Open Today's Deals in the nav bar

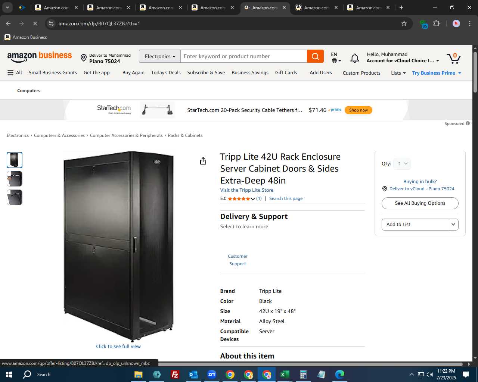pos(166,73)
